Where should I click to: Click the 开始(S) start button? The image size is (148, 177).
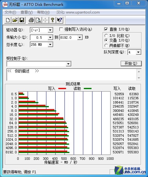coord(131,64)
